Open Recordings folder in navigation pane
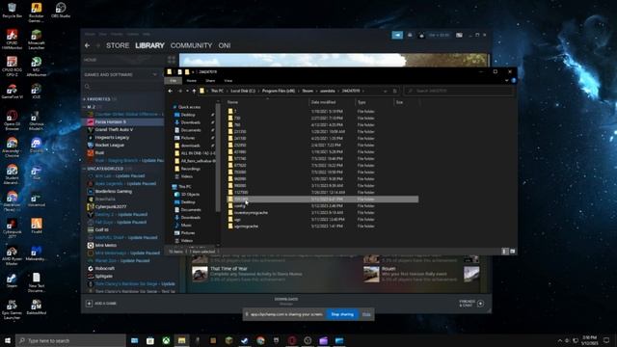 [x=190, y=169]
